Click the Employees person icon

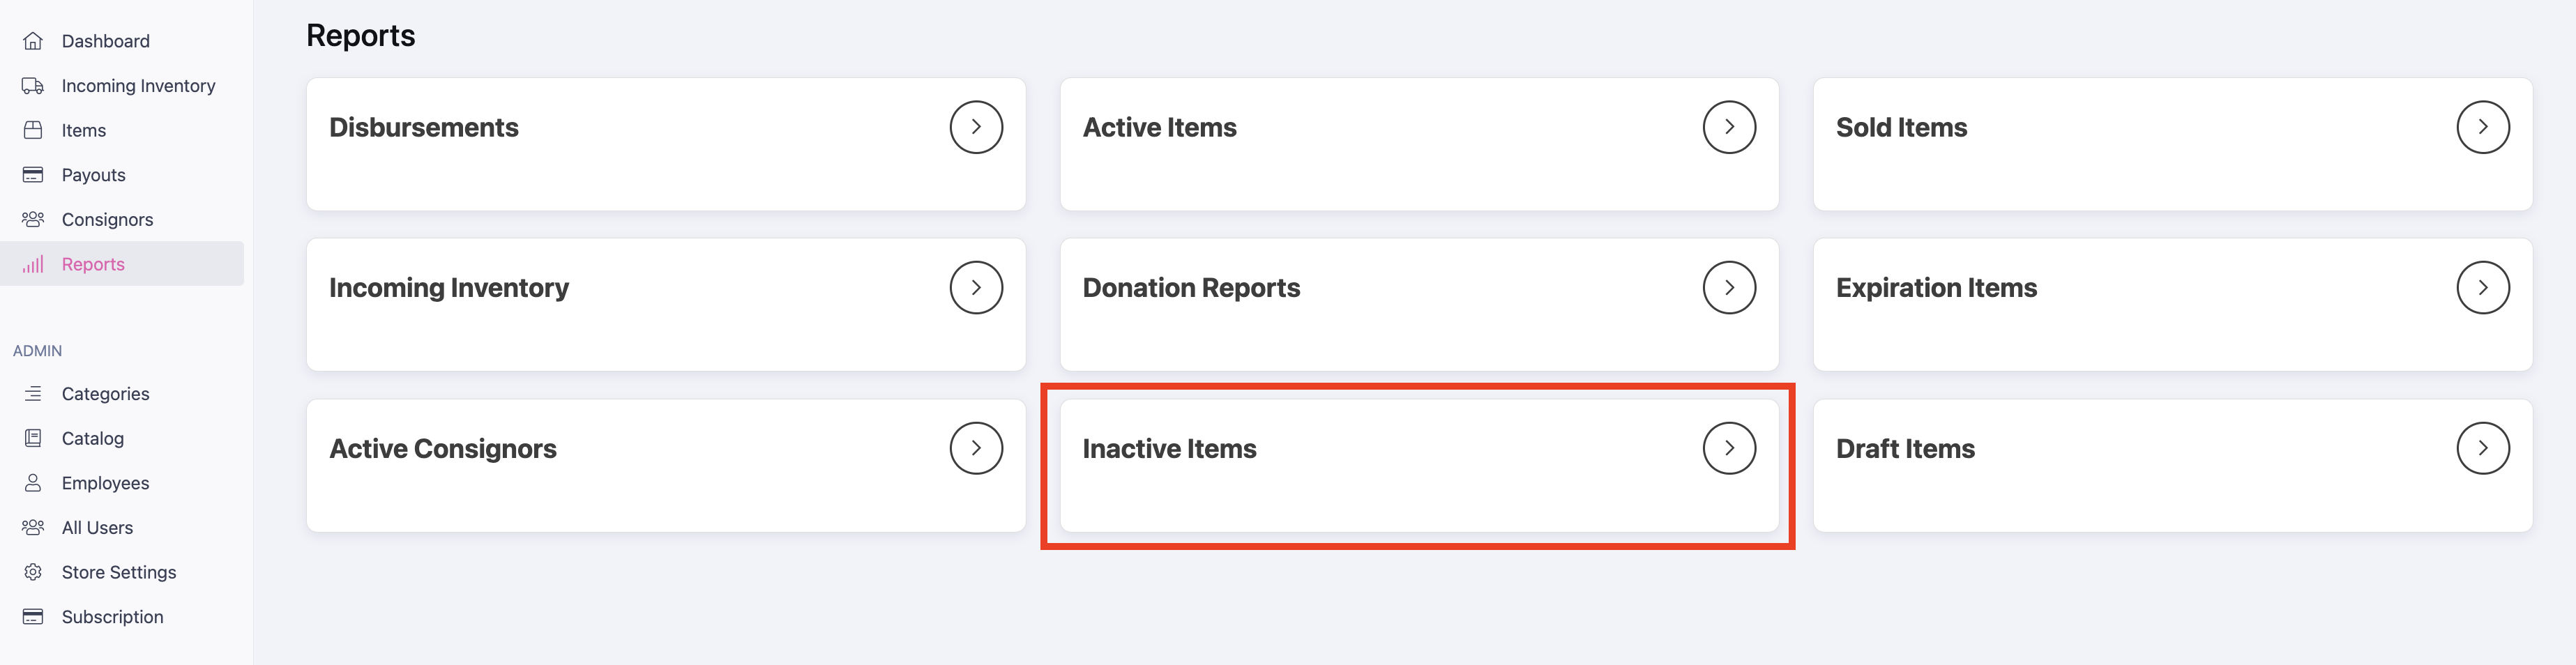(x=33, y=483)
